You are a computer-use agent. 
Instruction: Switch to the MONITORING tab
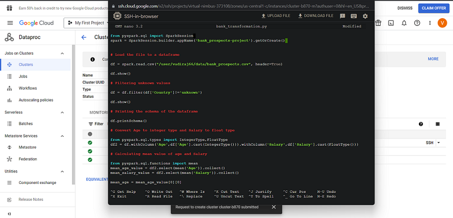tap(99, 112)
